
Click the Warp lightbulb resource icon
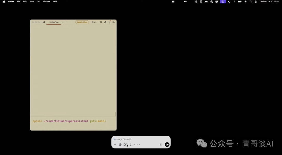[x=109, y=22]
